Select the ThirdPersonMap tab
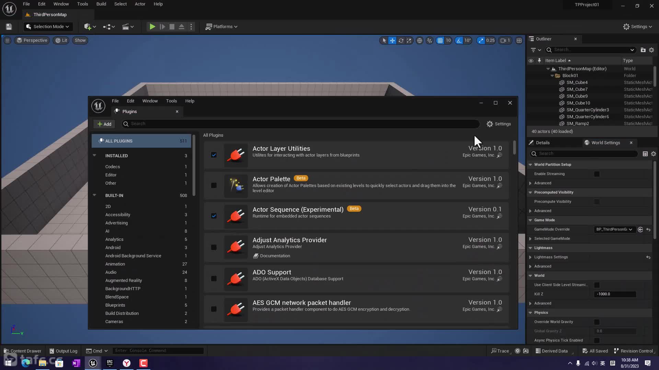This screenshot has width=659, height=370. tap(50, 15)
